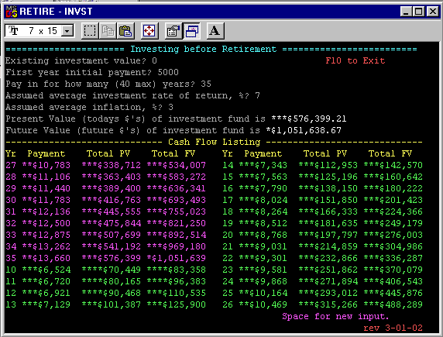Click the right 'Total FV' column header
The height and width of the screenshot is (337, 443).
pyautogui.click(x=390, y=153)
